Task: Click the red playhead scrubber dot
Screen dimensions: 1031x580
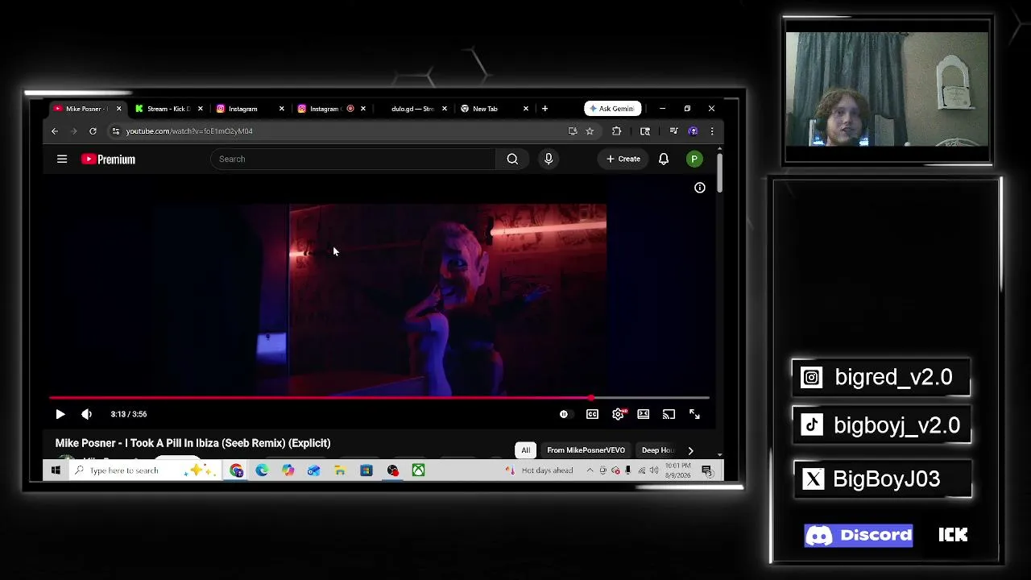Action: [x=592, y=398]
